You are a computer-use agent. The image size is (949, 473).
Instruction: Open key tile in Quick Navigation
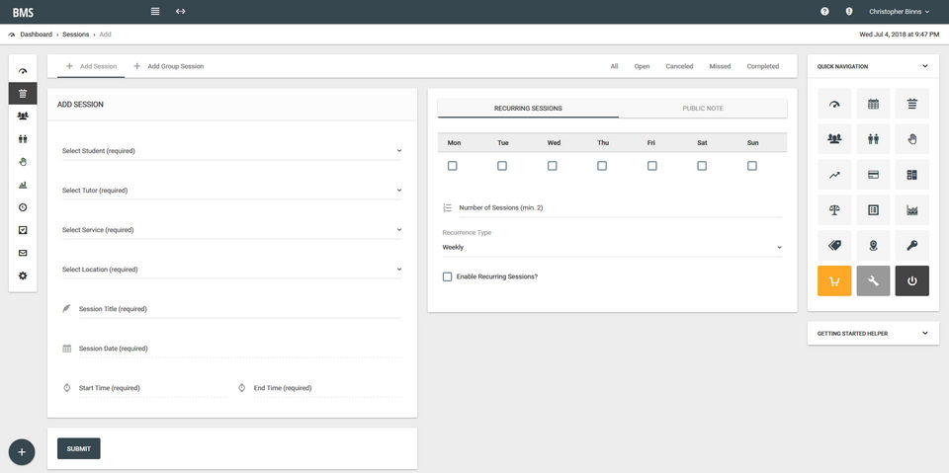click(912, 246)
